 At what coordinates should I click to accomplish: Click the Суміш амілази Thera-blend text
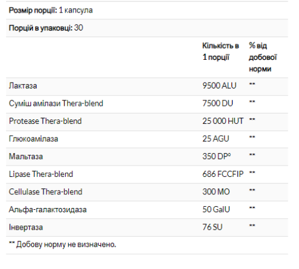(56, 103)
